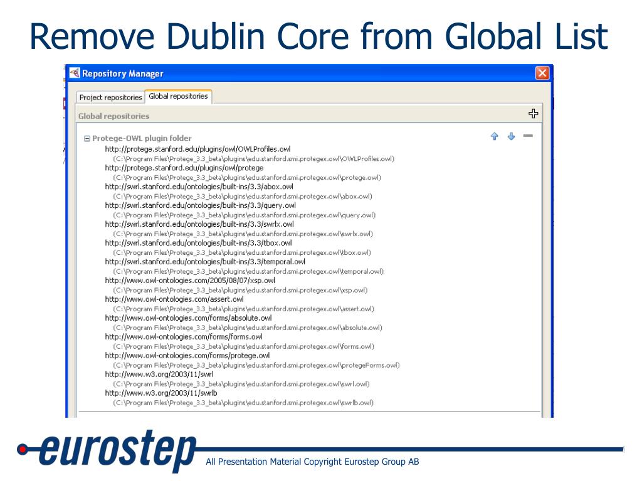Image resolution: width=642 pixels, height=481 pixels.
Task: Close the Repository Manager window
Action: 542,73
